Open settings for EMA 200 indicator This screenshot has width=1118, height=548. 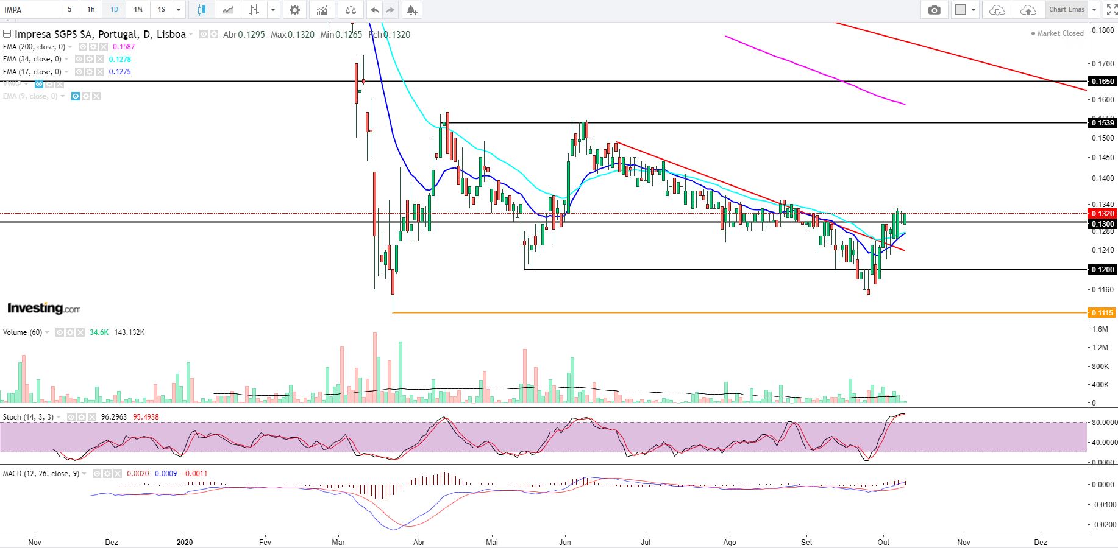click(93, 47)
